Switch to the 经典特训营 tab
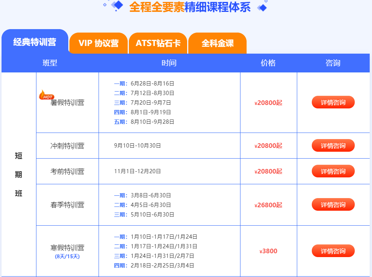 (x=35, y=42)
